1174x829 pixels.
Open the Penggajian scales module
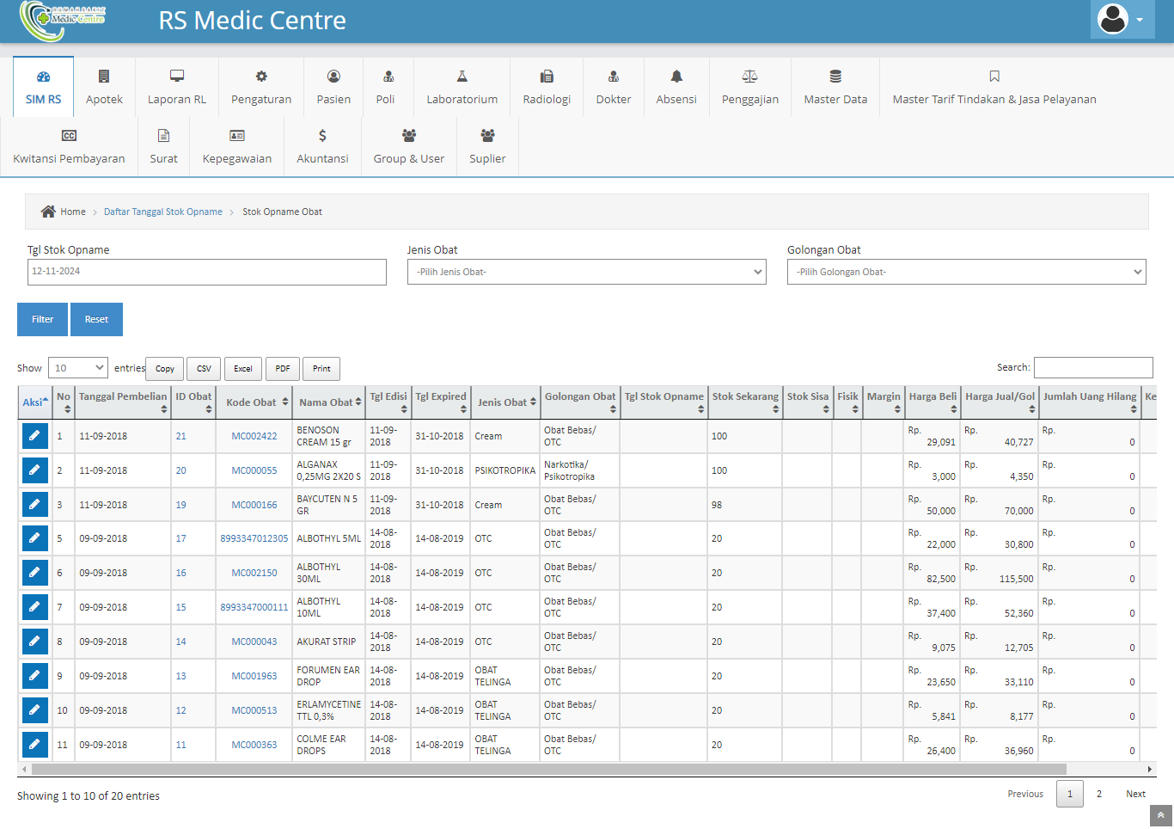749,87
